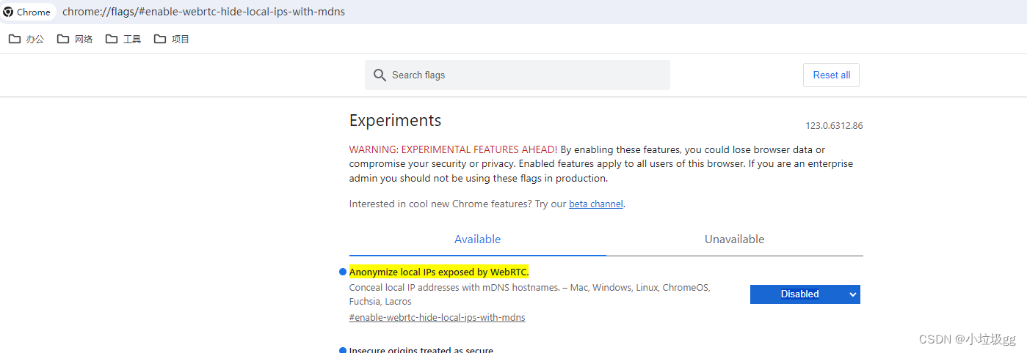This screenshot has height=353, width=1027.
Task: Click the chrome://flags URL in address bar
Action: coord(203,12)
